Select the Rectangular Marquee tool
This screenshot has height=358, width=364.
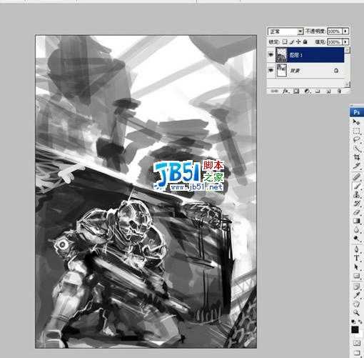pos(356,131)
